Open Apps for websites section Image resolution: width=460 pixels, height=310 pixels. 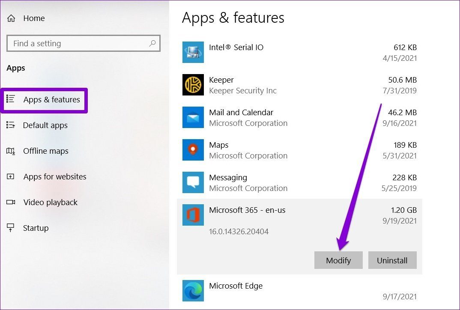point(55,177)
